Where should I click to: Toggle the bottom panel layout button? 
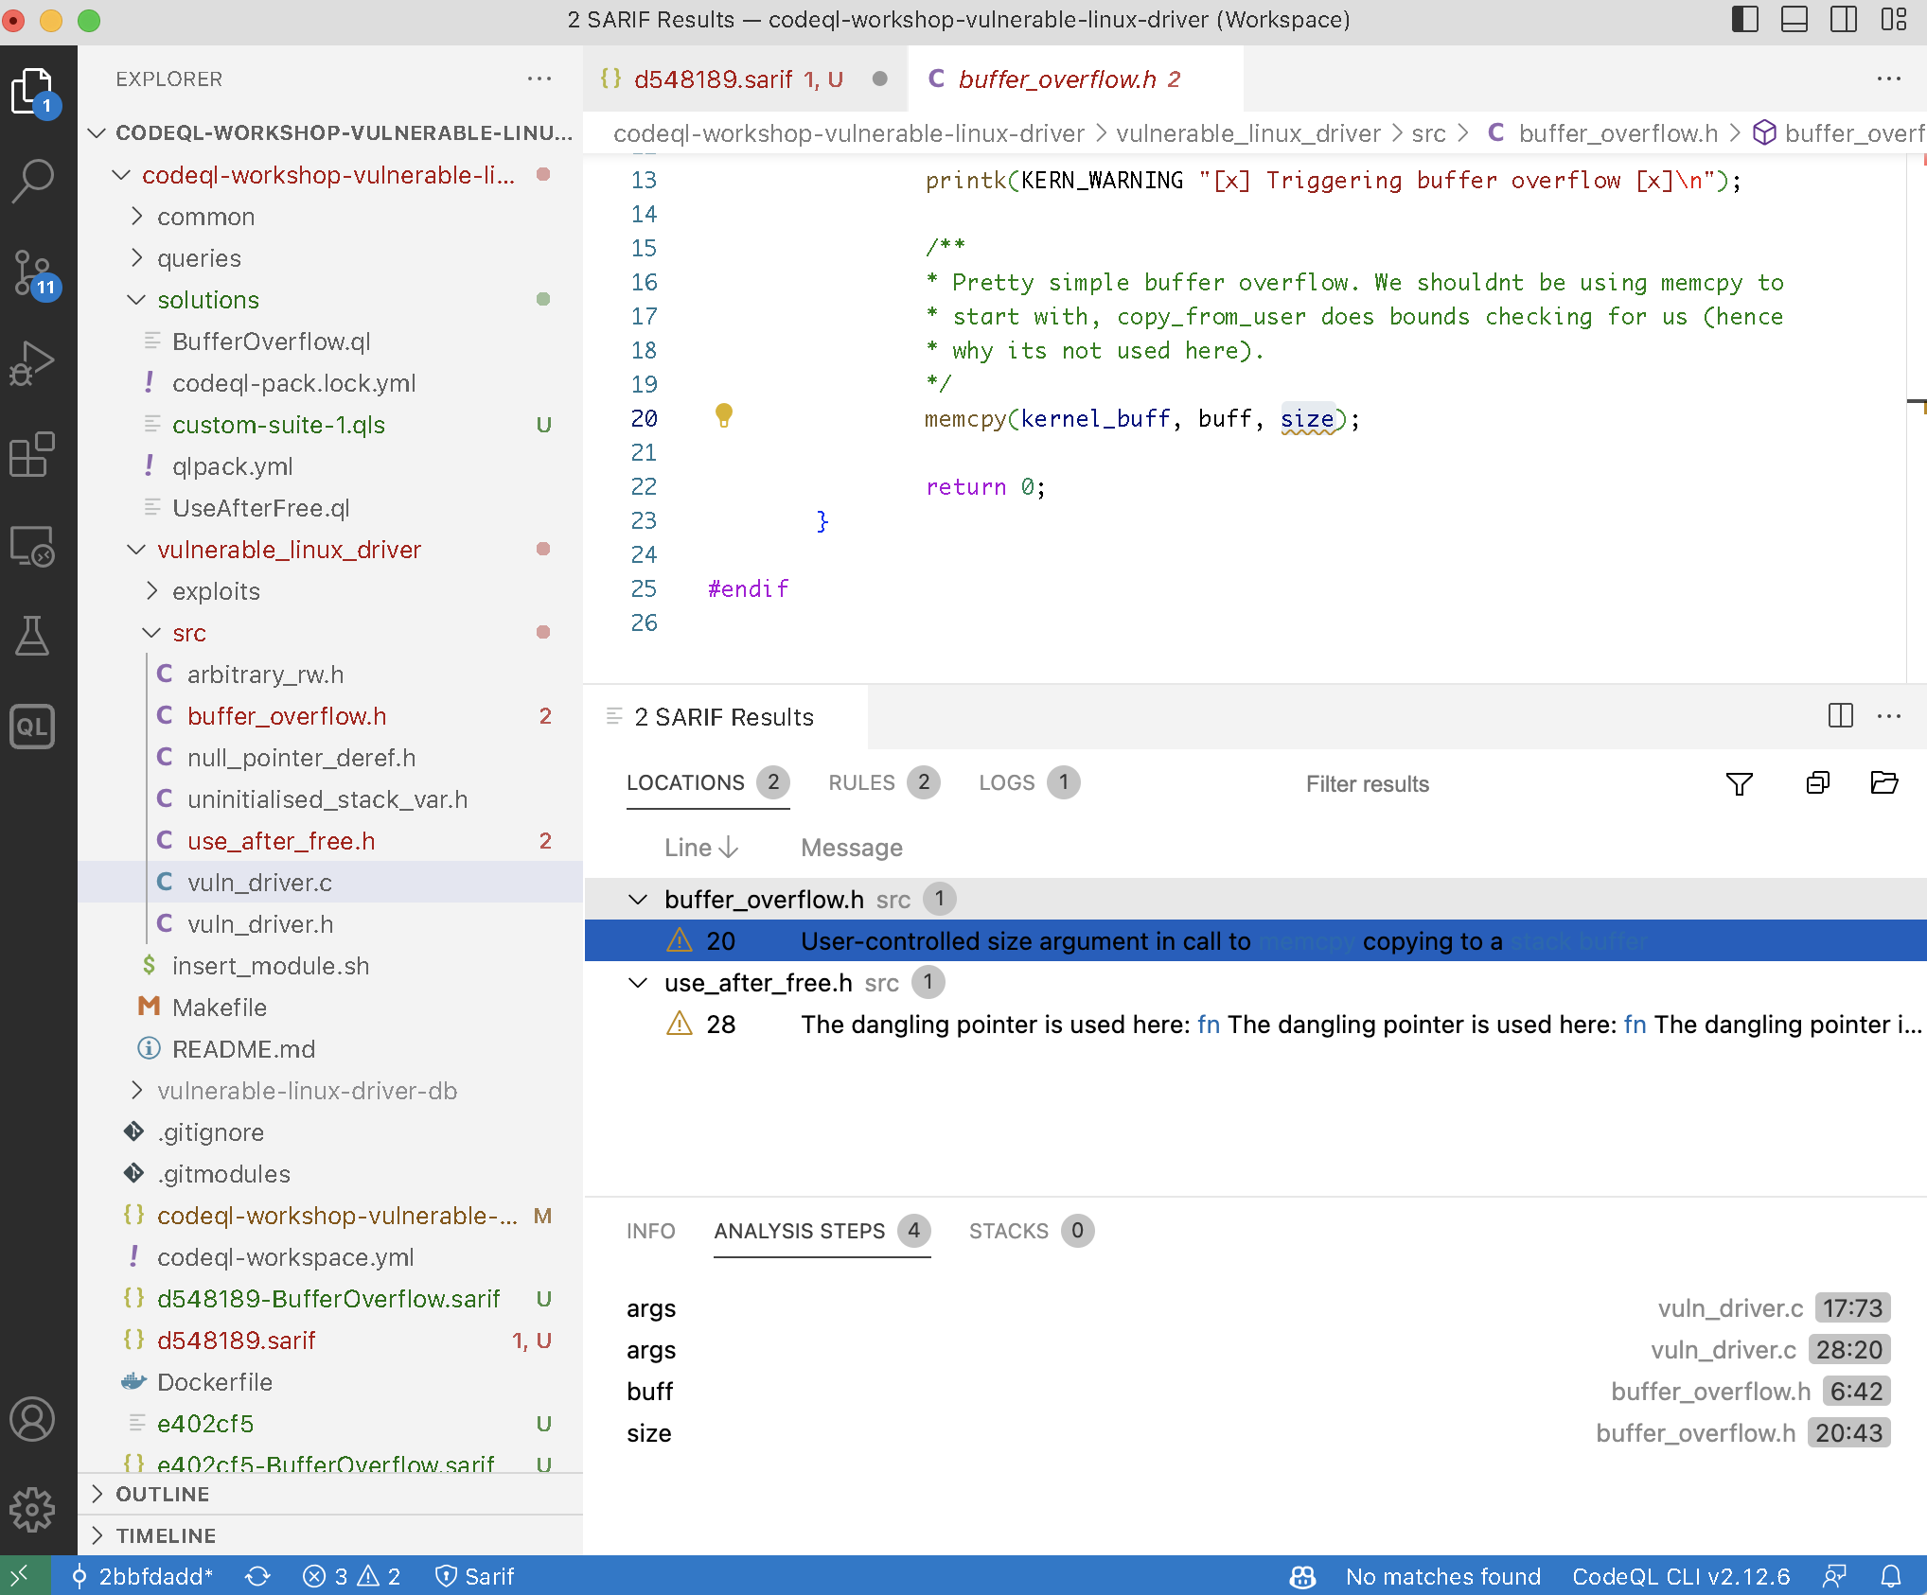(x=1794, y=20)
